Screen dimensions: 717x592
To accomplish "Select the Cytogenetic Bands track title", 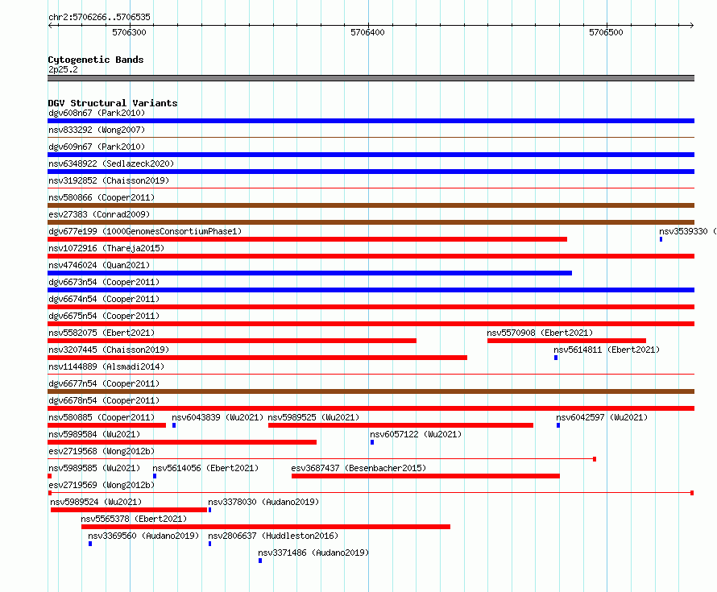I will pos(96,60).
